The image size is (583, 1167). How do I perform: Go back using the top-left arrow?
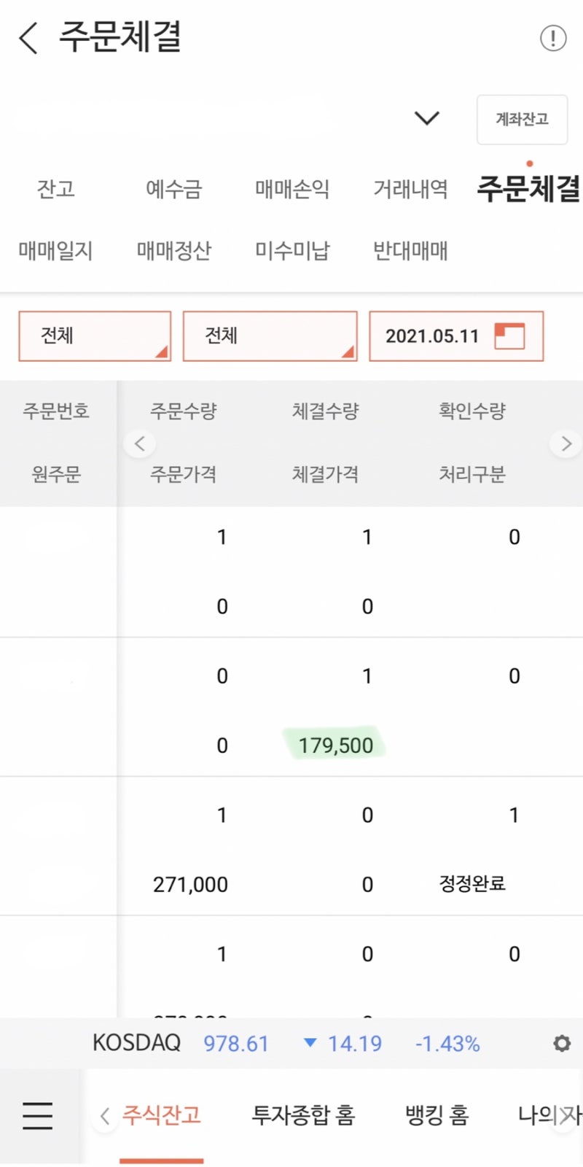[x=28, y=38]
